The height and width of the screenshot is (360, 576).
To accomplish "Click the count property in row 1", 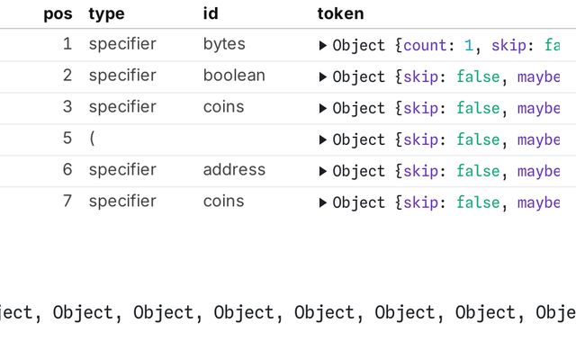I will click(x=425, y=46).
